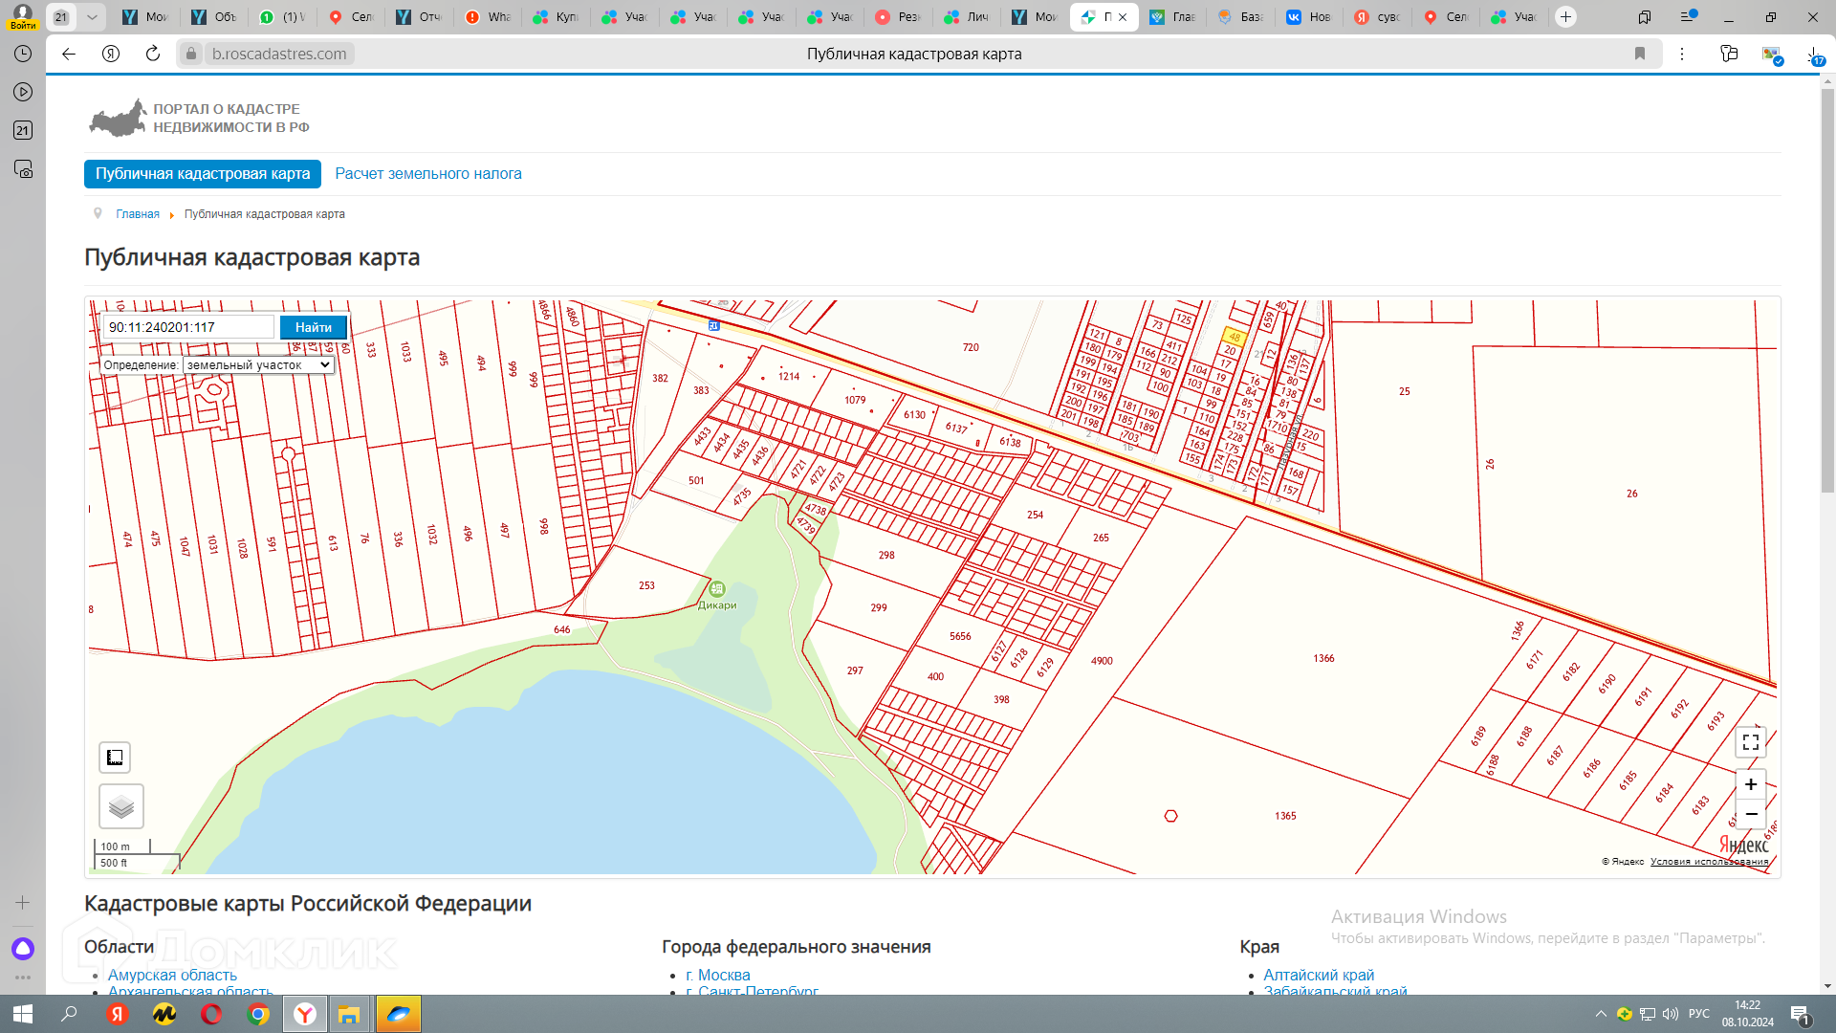1836x1033 pixels.
Task: Click the Найти search button
Action: tap(313, 327)
